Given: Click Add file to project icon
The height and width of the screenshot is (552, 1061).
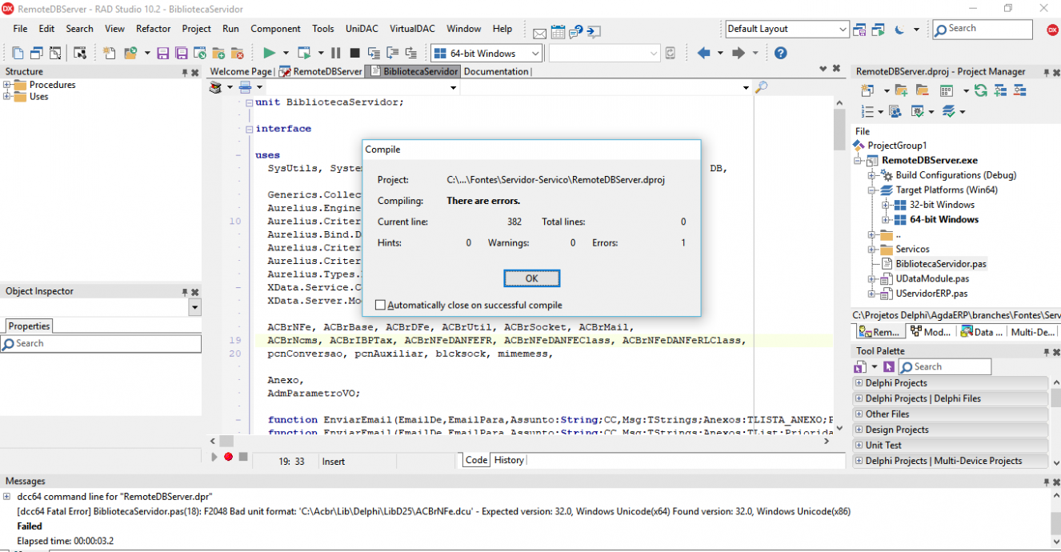Looking at the screenshot, I should tap(218, 53).
